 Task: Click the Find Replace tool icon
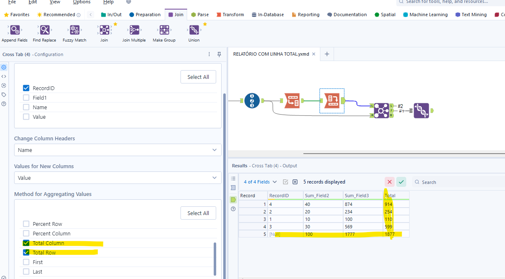44,30
